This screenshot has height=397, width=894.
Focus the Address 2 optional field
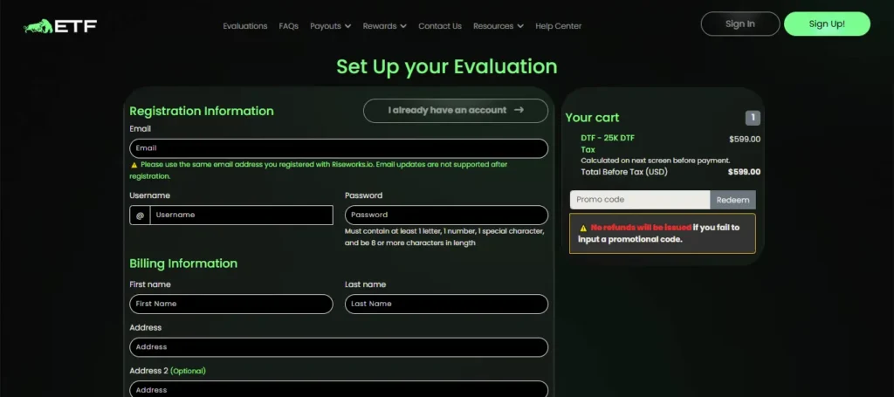pos(339,390)
